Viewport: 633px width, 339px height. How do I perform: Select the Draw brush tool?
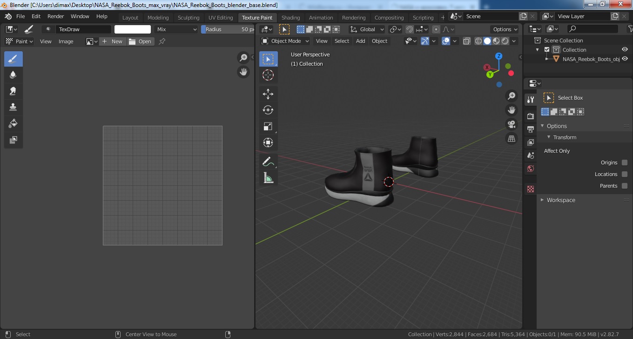pos(13,59)
